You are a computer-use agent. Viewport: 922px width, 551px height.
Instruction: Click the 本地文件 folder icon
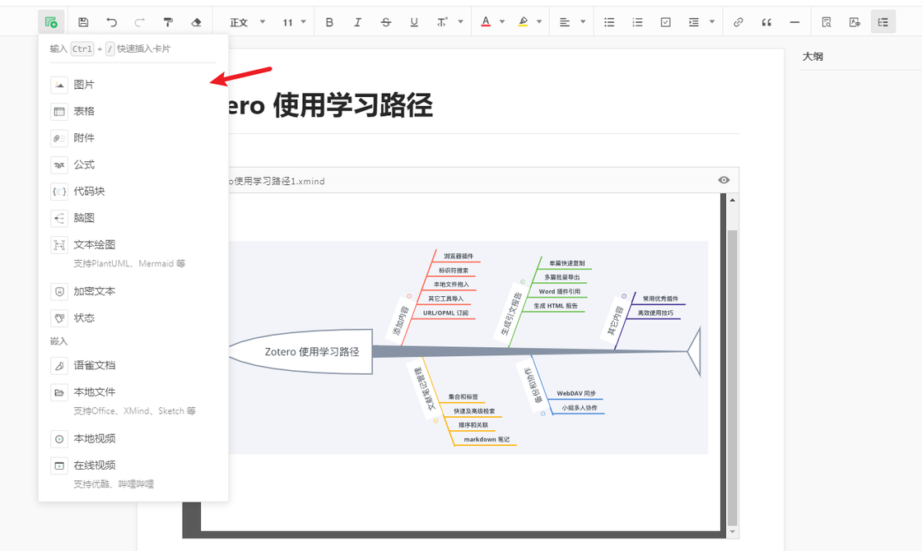pyautogui.click(x=59, y=392)
